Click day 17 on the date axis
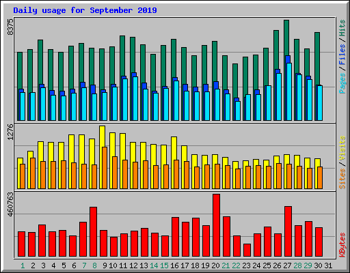The width and height of the screenshot is (350, 273). [x=185, y=265]
